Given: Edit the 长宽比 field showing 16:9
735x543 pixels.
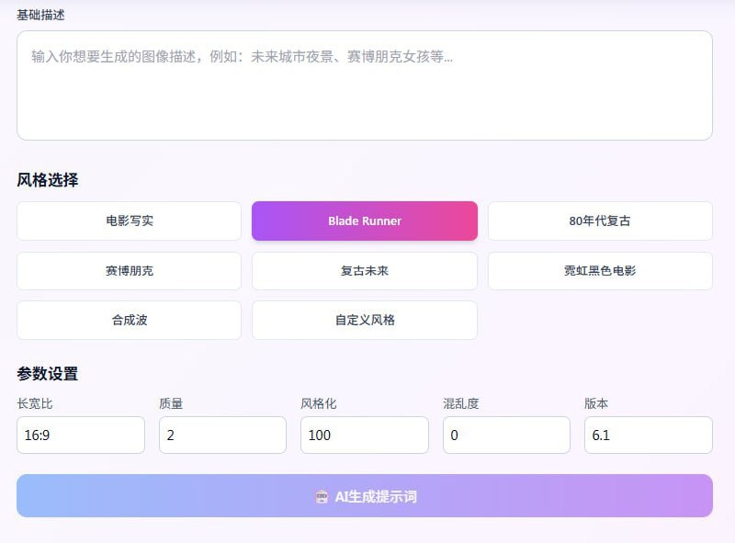Looking at the screenshot, I should 80,435.
